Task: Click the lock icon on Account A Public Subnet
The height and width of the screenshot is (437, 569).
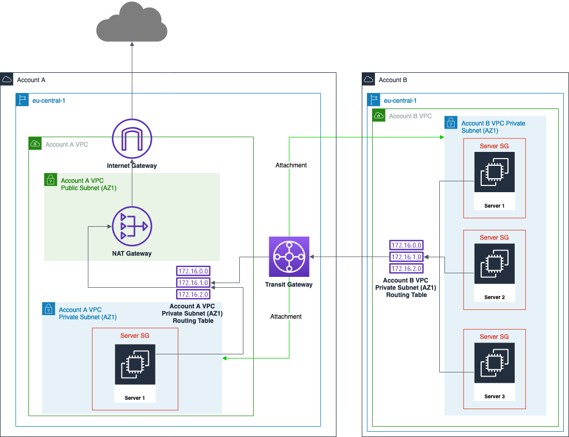Action: tap(50, 179)
